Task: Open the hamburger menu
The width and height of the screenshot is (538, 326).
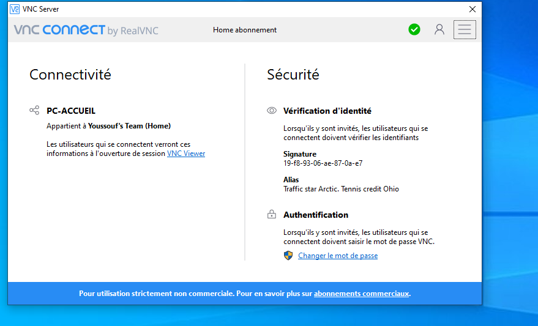Action: [x=465, y=29]
